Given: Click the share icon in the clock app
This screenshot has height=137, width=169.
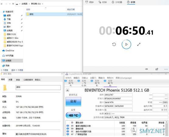Looking at the screenshot, I should click(x=157, y=69).
